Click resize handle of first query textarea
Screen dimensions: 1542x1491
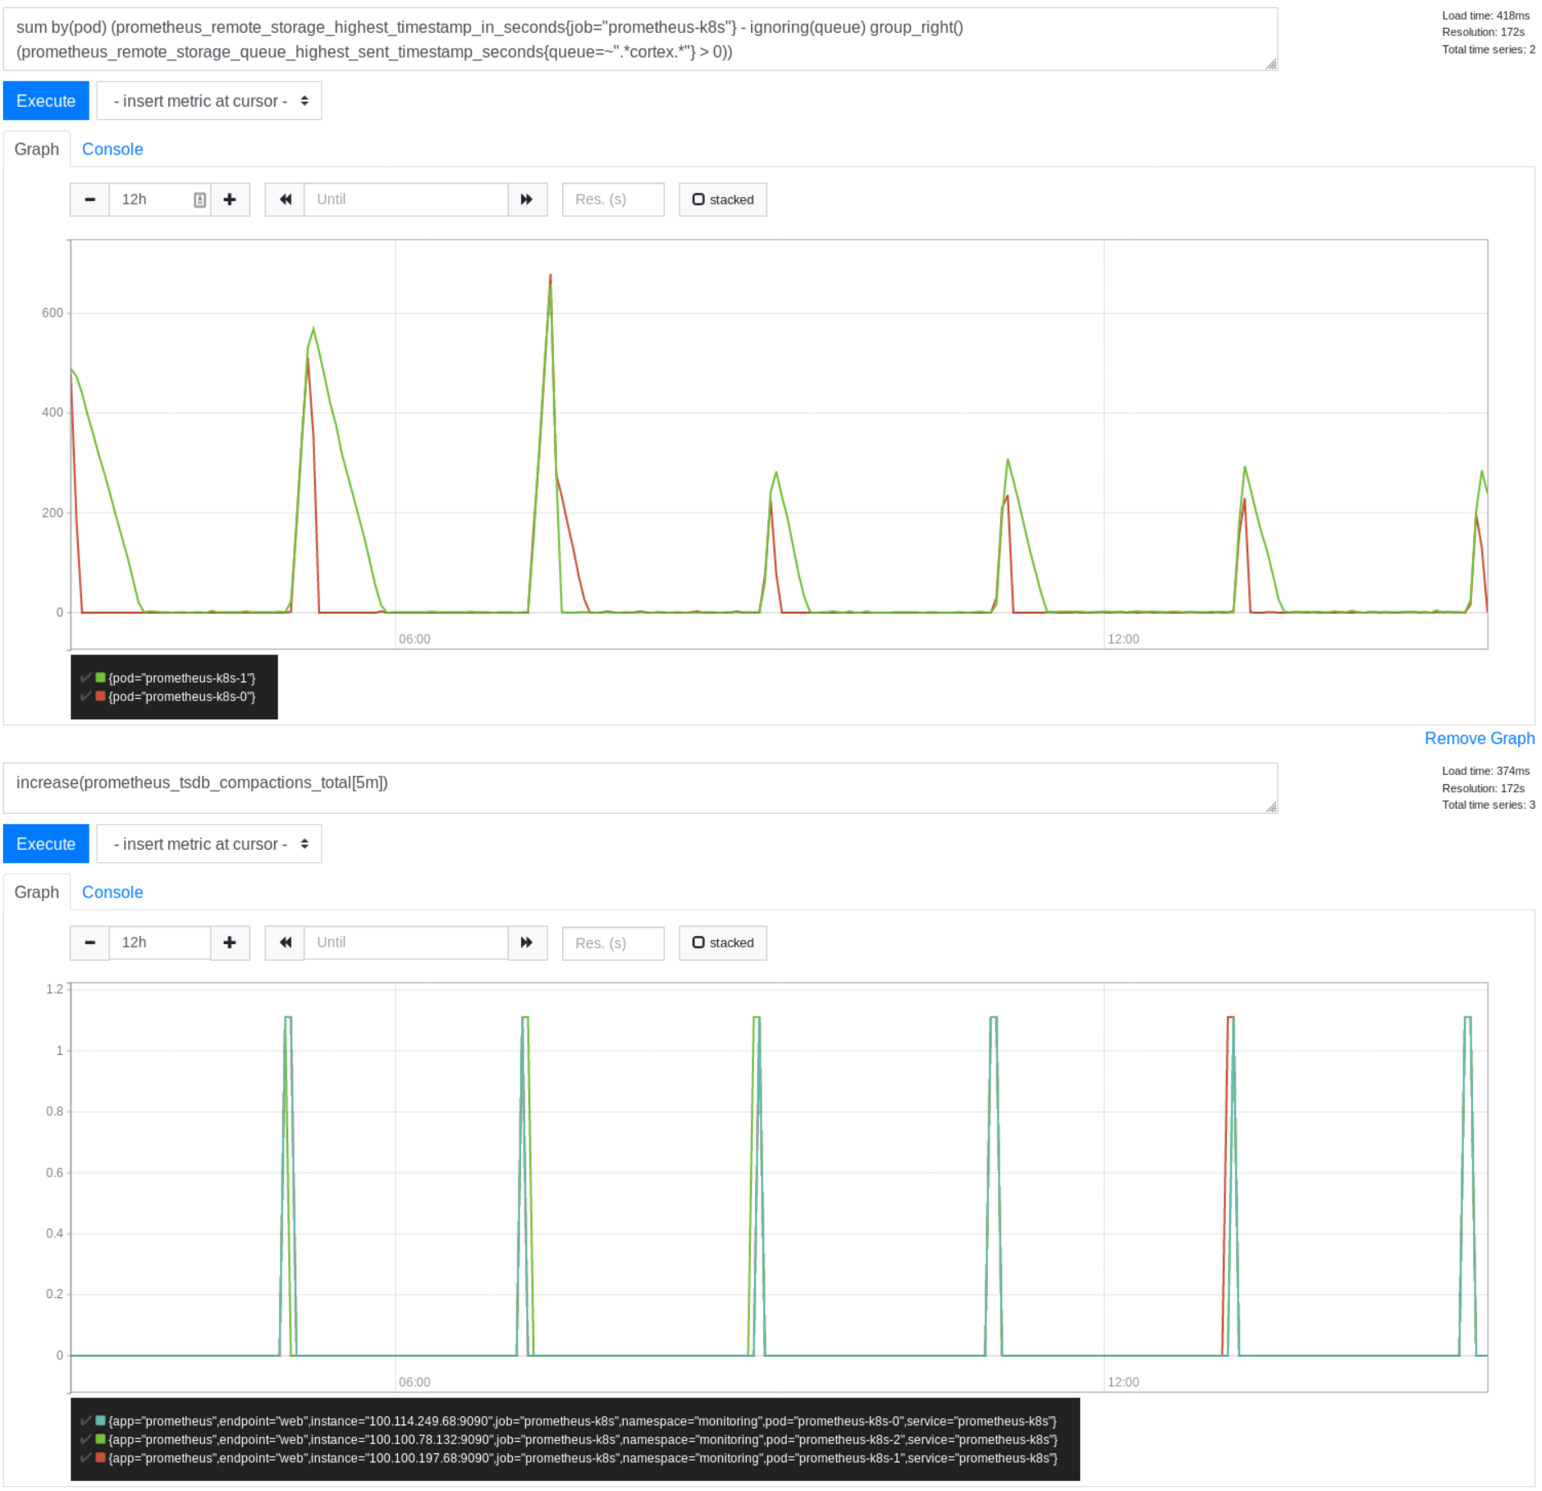point(1271,64)
